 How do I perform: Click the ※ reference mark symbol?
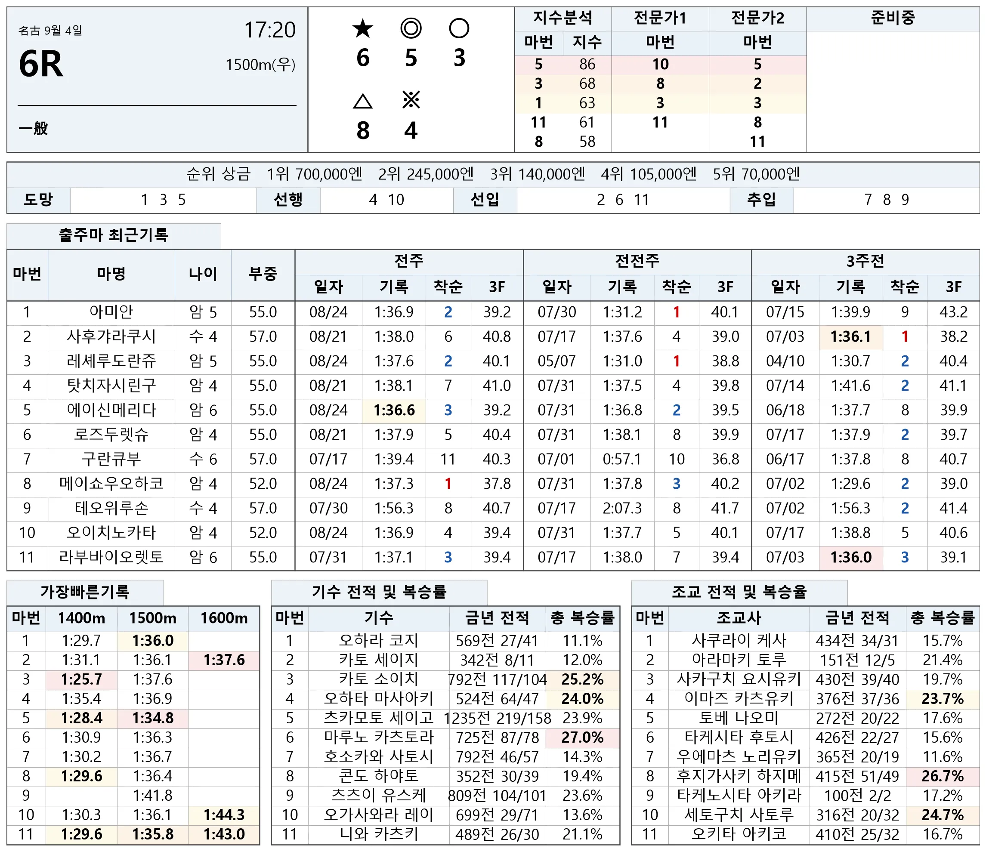(411, 100)
